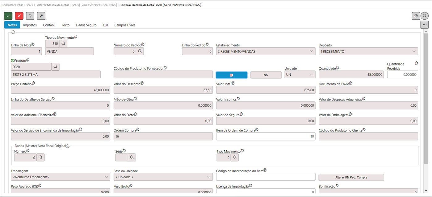The height and width of the screenshot is (197, 432).
Task: Click the Número do Pedido search icon
Action: pyautogui.click(x=140, y=51)
